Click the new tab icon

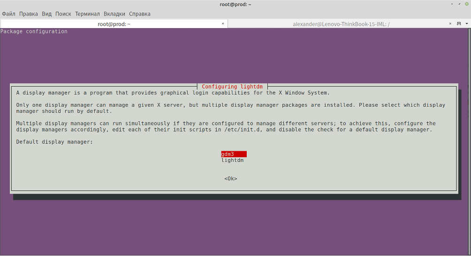coord(459,24)
